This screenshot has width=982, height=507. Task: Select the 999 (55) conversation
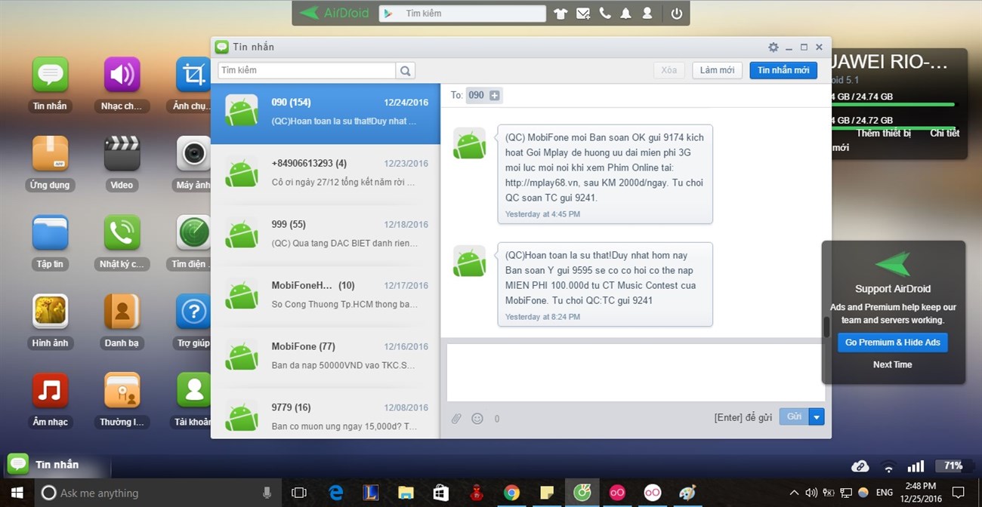click(326, 235)
